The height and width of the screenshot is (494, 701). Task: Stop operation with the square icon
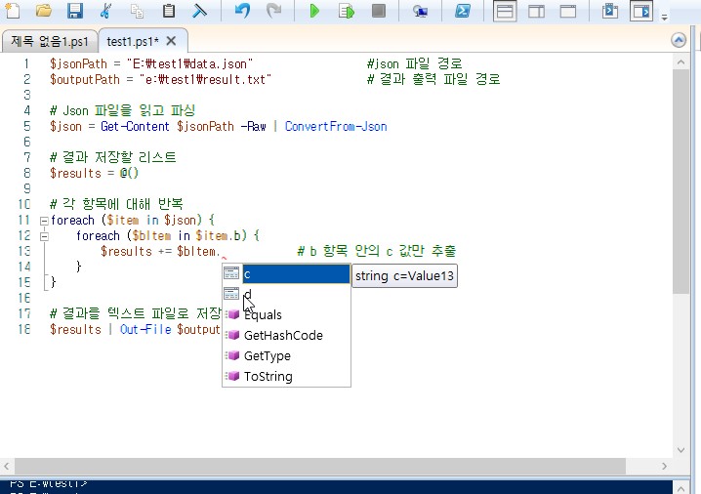[x=379, y=11]
